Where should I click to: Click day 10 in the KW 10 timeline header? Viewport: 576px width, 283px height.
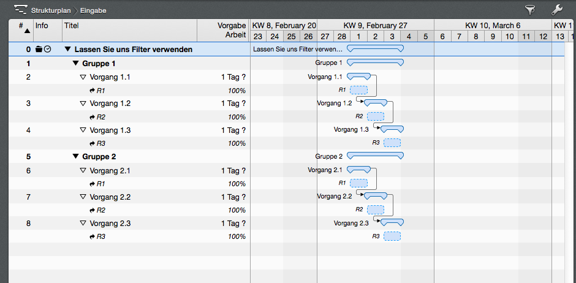(509, 37)
